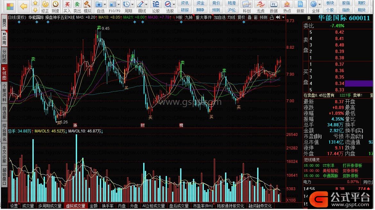Click the up arrow icon in toolbar
The image size is (375, 210).
(x=35, y=3)
